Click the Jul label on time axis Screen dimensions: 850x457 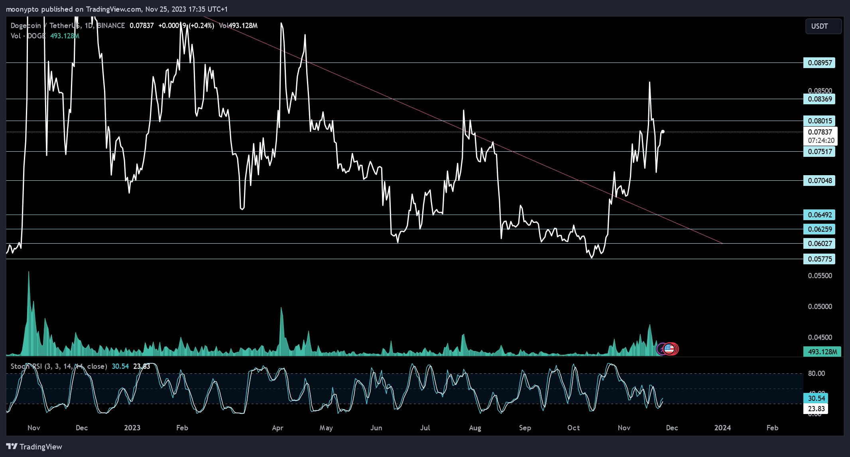click(425, 428)
